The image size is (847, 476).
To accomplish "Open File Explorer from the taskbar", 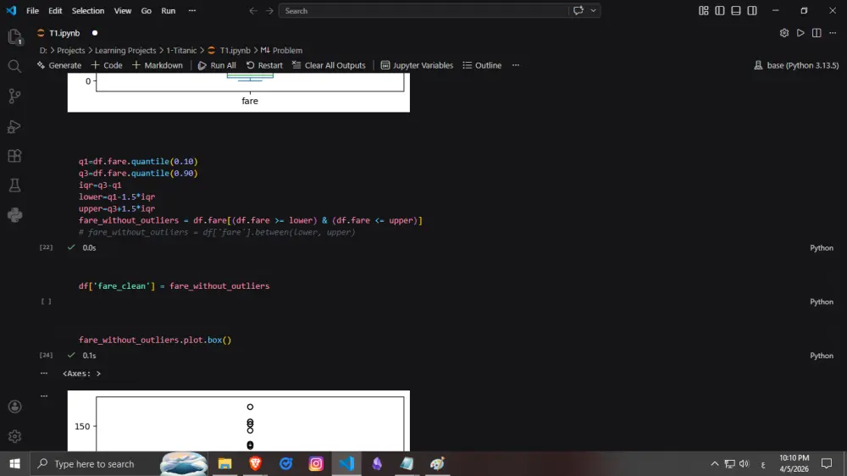I will click(224, 463).
